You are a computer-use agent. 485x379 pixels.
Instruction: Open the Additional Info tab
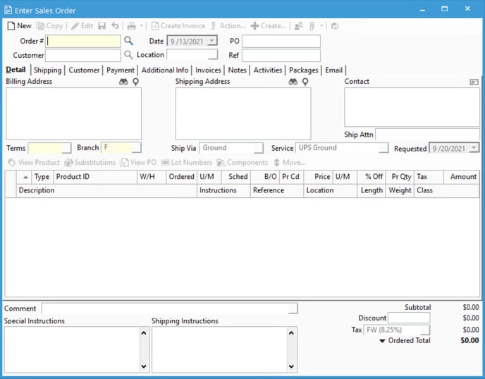(x=165, y=70)
